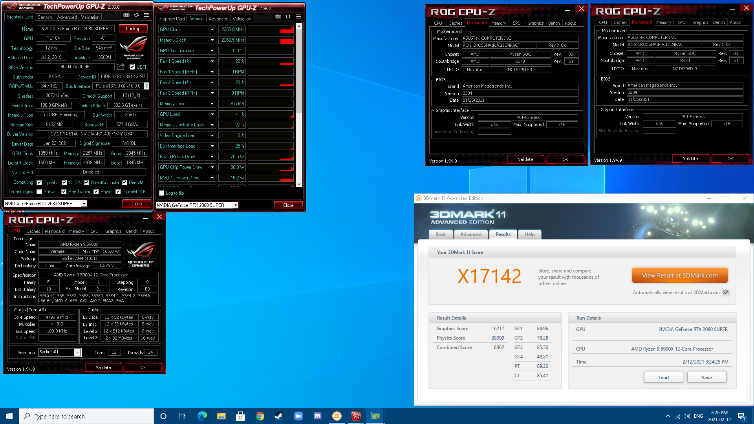Click the Board Power Draw sensor graph
The image size is (754, 424).
[x=271, y=157]
